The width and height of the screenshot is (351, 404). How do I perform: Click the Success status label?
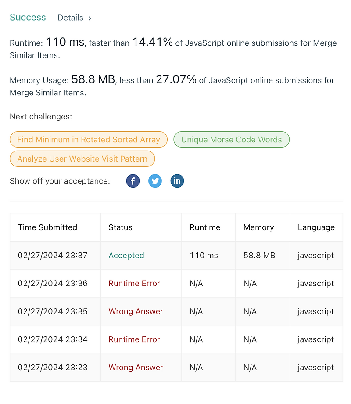click(x=28, y=18)
